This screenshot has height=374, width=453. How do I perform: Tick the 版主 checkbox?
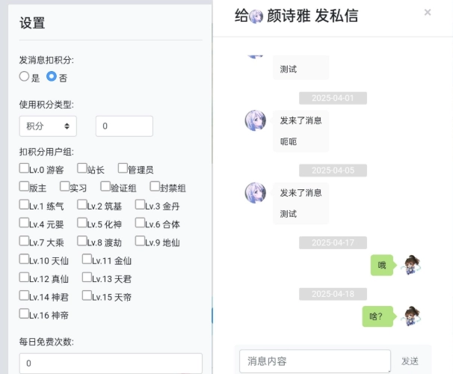[x=24, y=186]
